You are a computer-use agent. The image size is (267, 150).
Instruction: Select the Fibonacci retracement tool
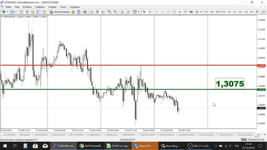tap(174, 12)
